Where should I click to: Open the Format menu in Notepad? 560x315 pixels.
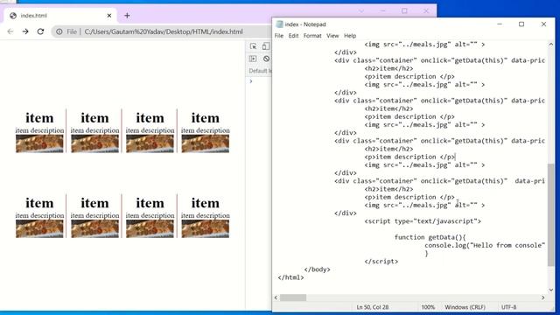[312, 36]
